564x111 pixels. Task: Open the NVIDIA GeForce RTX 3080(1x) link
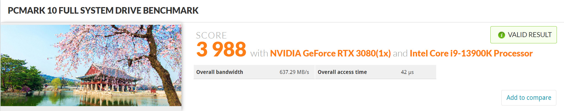pyautogui.click(x=330, y=53)
